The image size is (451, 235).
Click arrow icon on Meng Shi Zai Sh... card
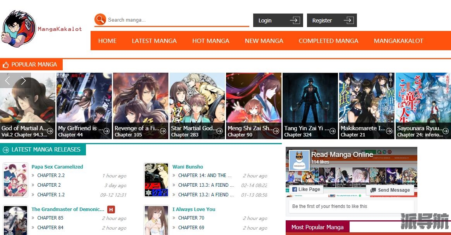(x=276, y=131)
